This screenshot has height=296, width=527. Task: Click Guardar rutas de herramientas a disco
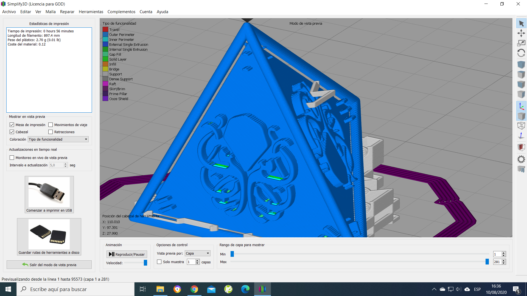pos(49,237)
